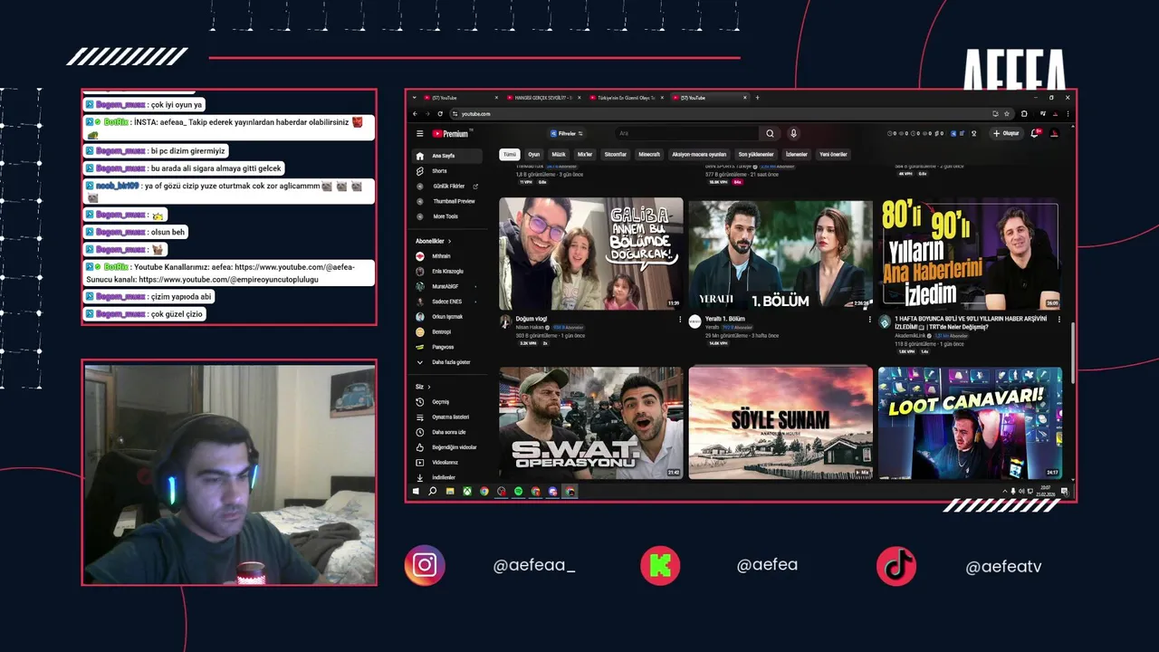This screenshot has width=1159, height=652.
Task: Open a new browser tab with plus
Action: coord(757,98)
